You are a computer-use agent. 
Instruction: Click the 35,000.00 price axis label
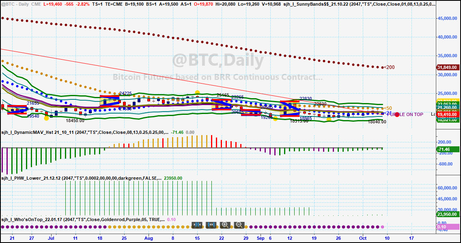pos(447,56)
